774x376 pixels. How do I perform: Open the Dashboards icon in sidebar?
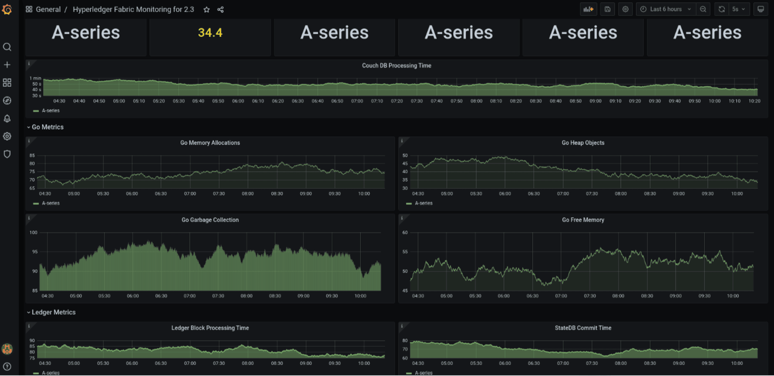coord(7,83)
